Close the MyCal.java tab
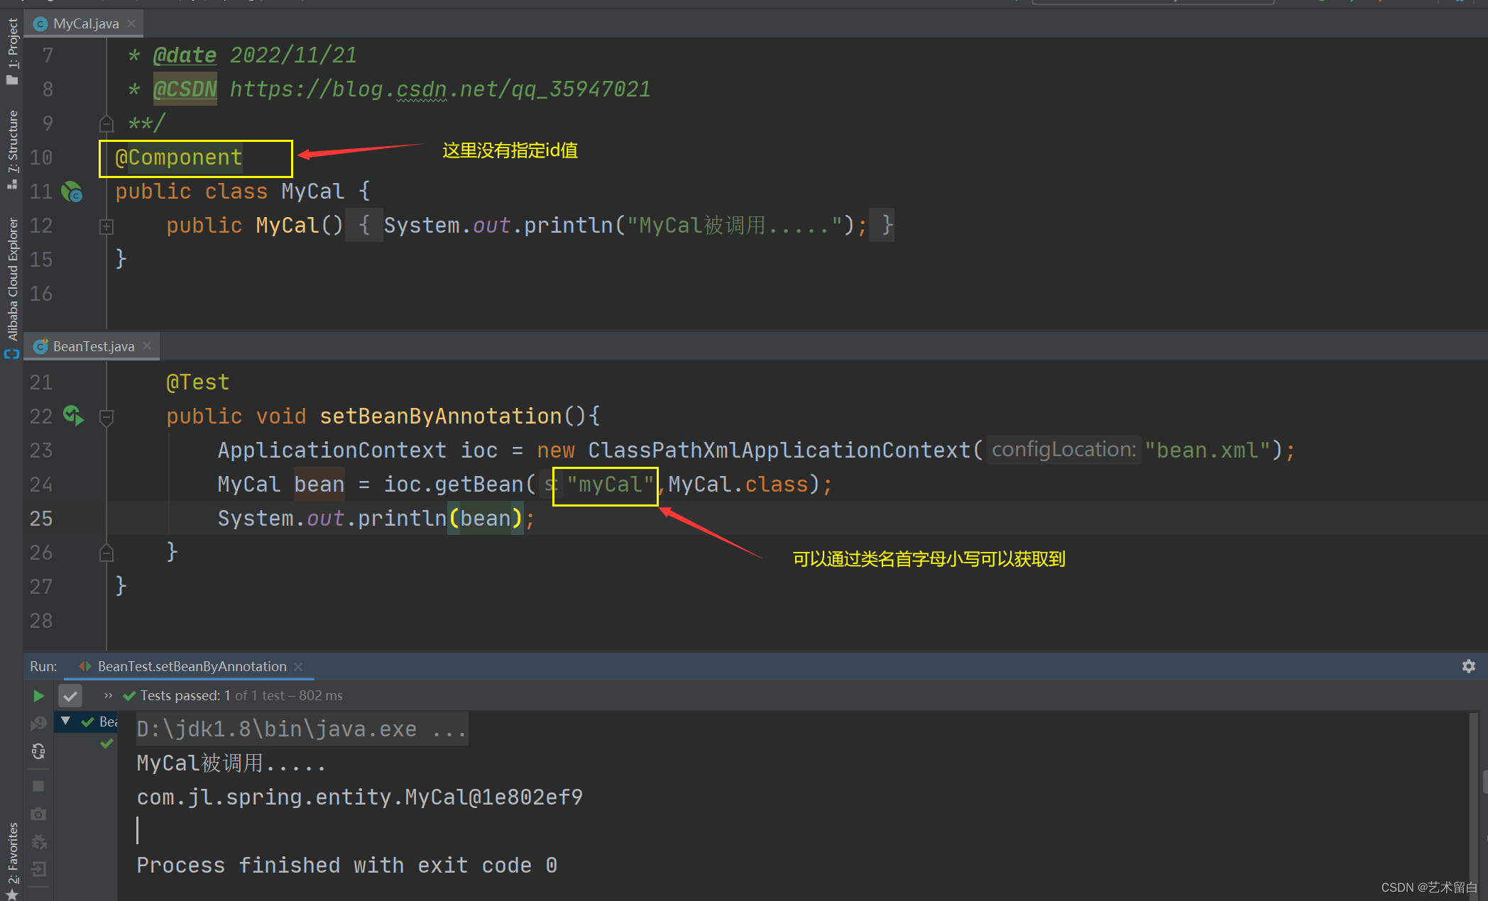 click(131, 23)
